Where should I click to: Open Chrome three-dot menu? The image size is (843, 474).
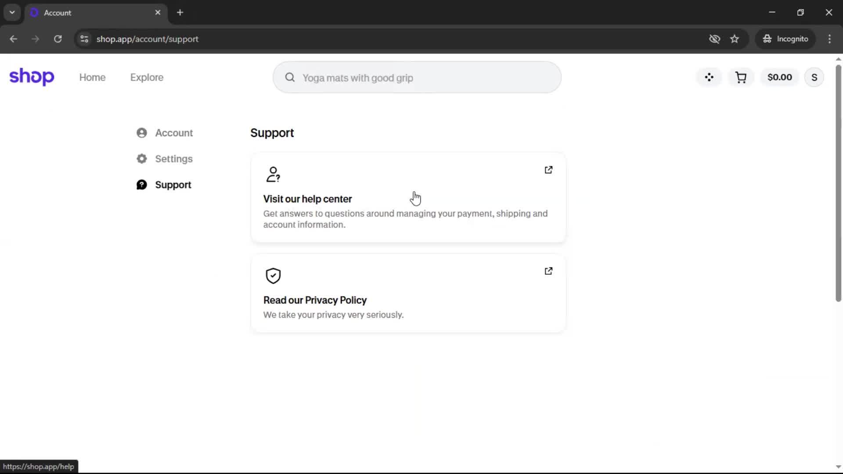[x=829, y=39]
